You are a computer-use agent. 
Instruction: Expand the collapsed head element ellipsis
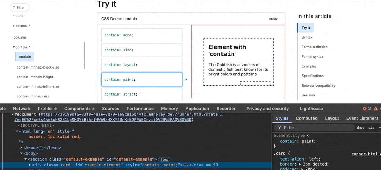(41, 148)
